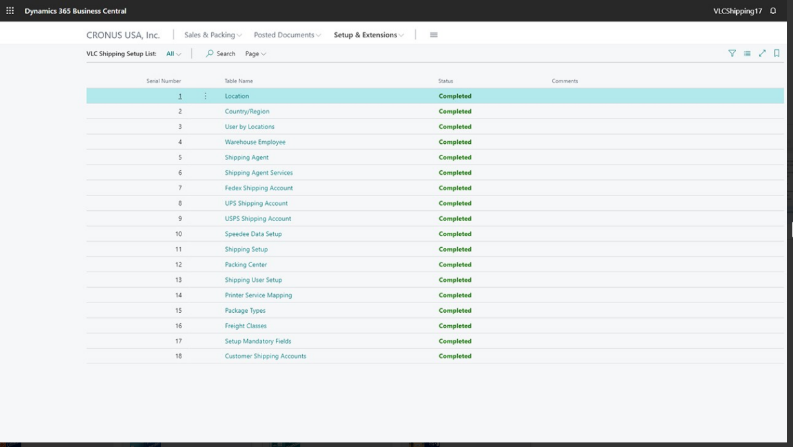Screen dimensions: 793x447
Task: Click the notifications bell icon
Action: (773, 11)
